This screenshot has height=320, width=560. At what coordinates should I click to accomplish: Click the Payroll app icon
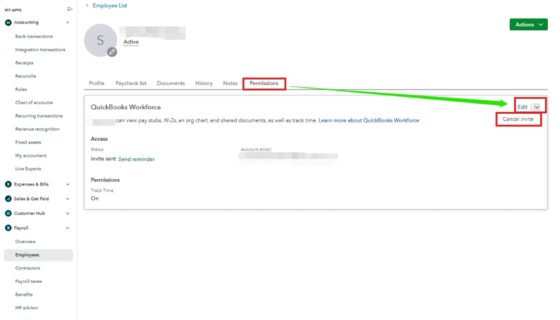[x=8, y=228]
